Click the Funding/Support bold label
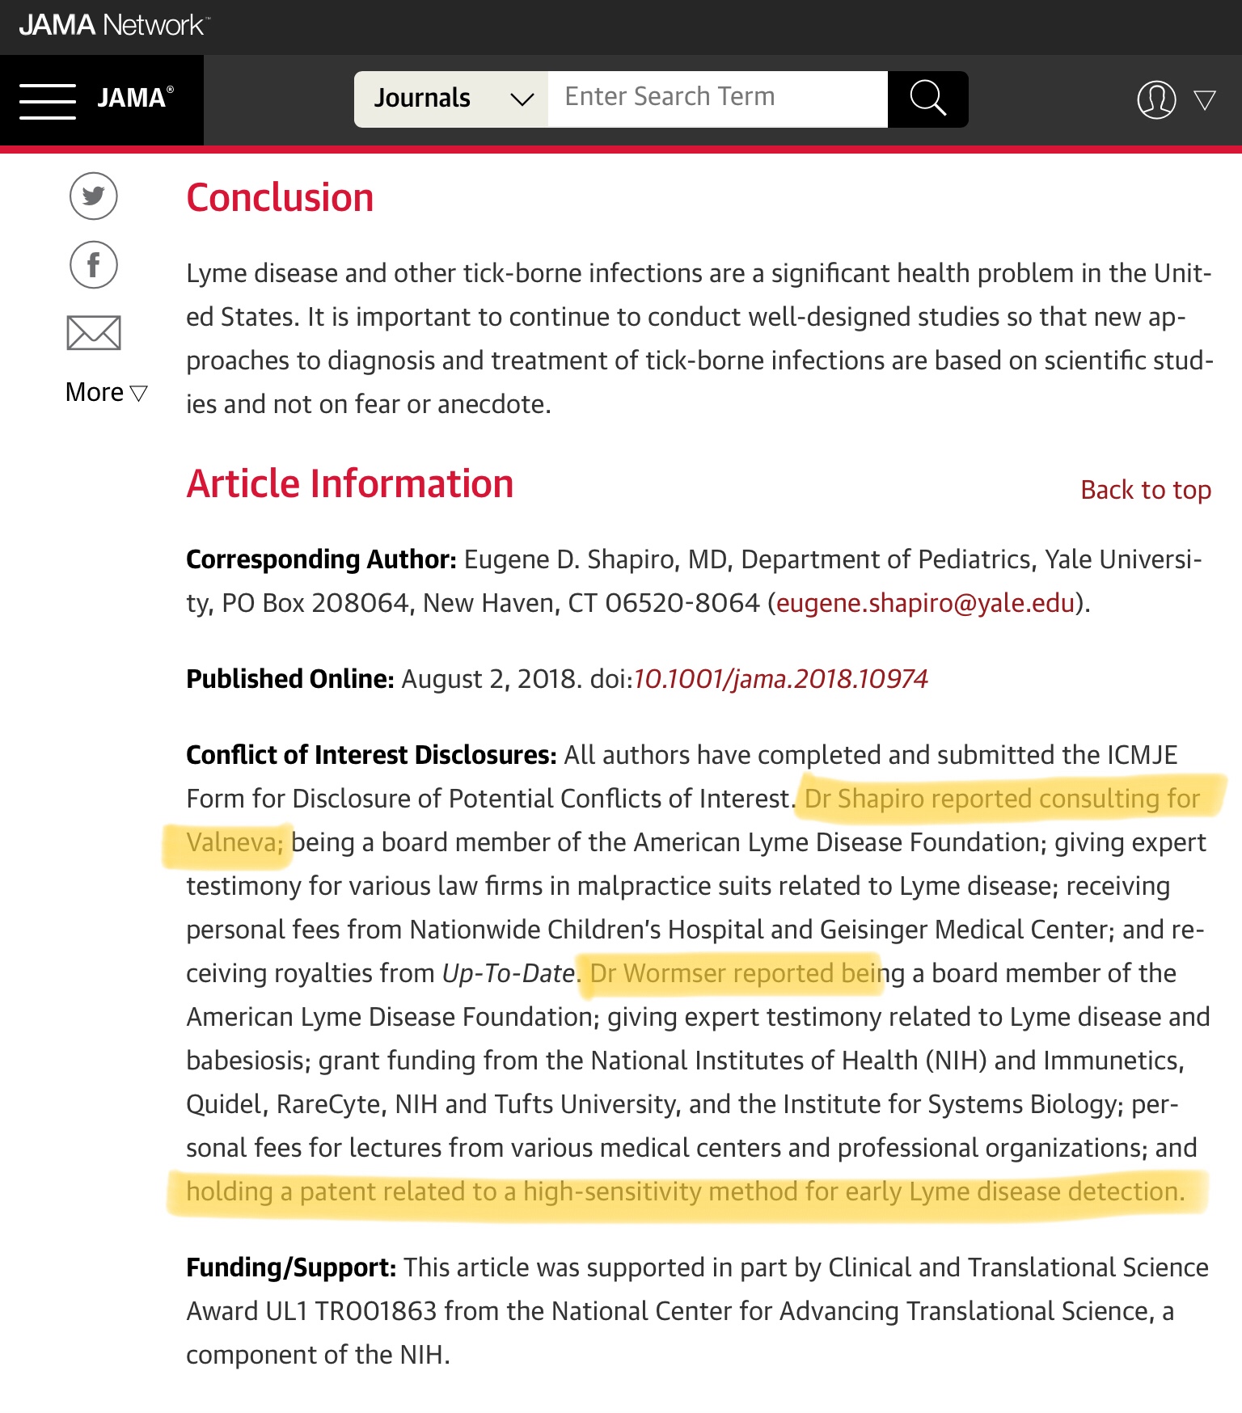Viewport: 1242px width, 1413px height. coord(290,1267)
